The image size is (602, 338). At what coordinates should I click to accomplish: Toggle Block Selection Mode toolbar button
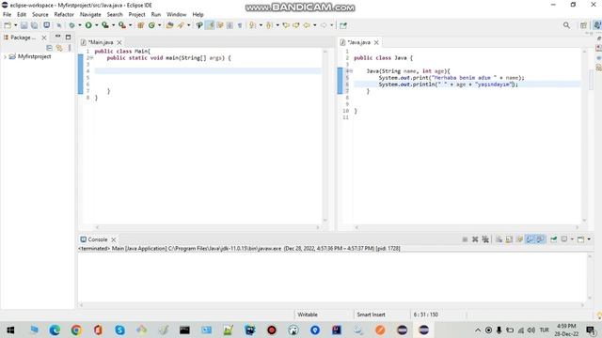coord(230,25)
